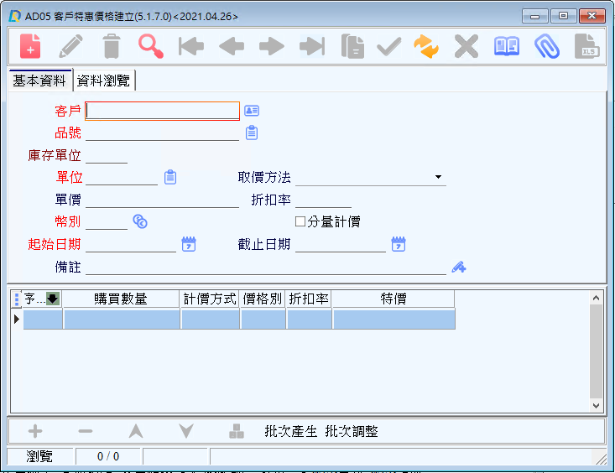Screen dimensions: 615x473
Task: Jump to the last record arrow
Action: pyautogui.click(x=312, y=46)
